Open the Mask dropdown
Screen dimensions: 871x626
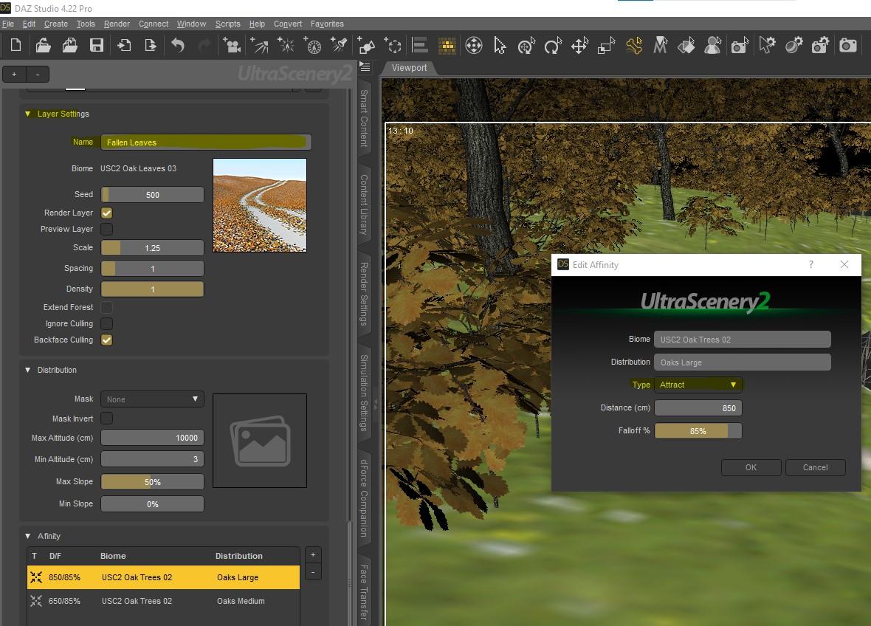152,399
